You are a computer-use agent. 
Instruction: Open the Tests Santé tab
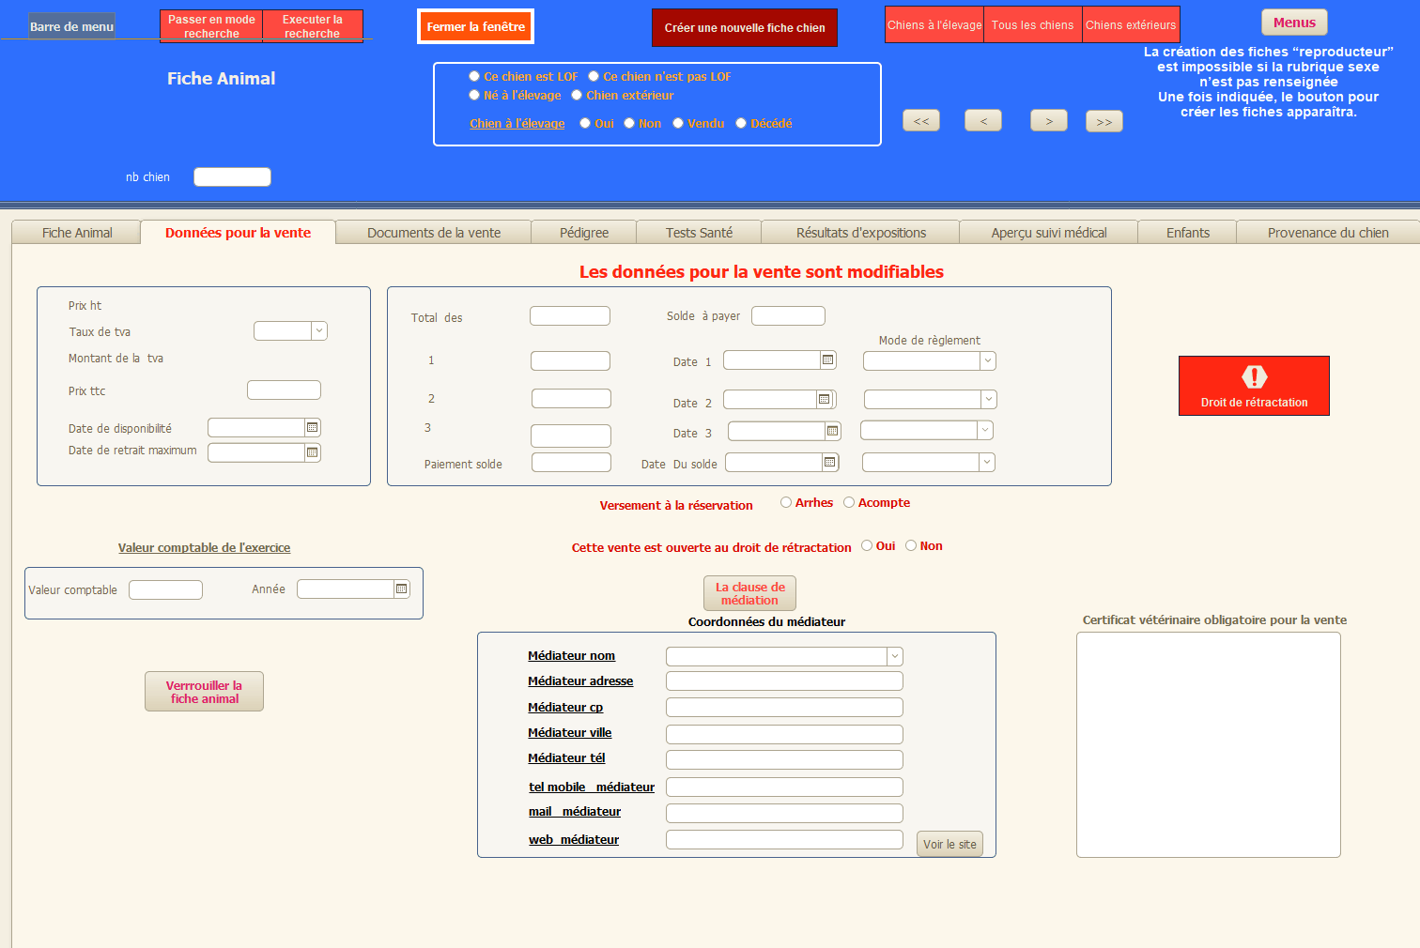click(x=699, y=233)
